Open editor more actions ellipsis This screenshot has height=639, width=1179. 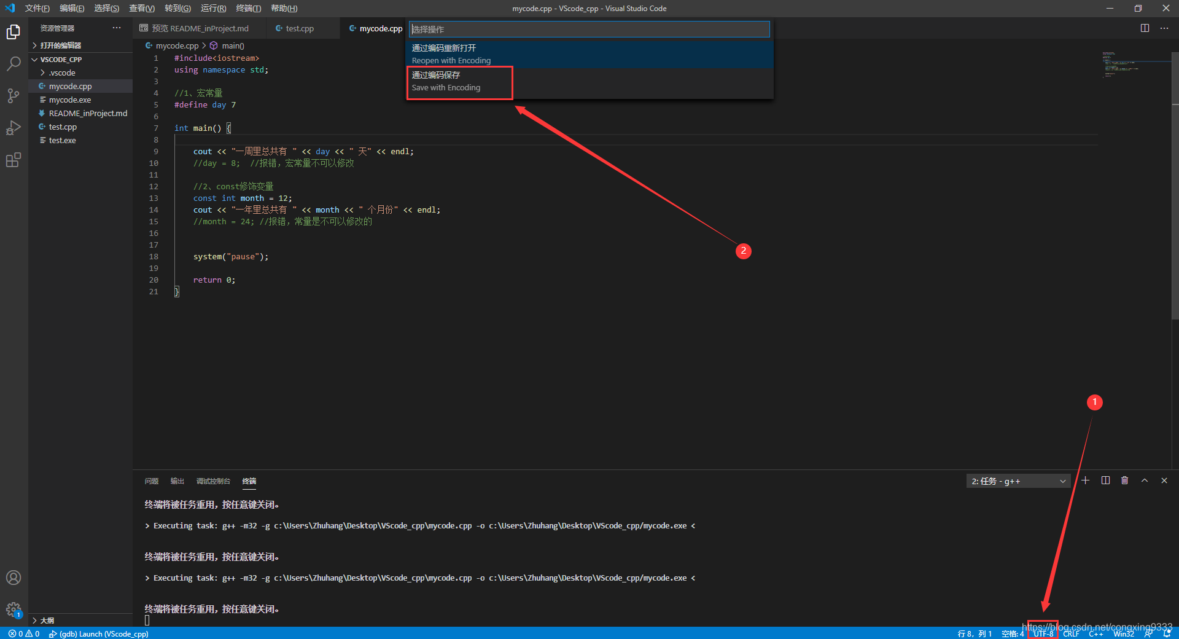1164,28
